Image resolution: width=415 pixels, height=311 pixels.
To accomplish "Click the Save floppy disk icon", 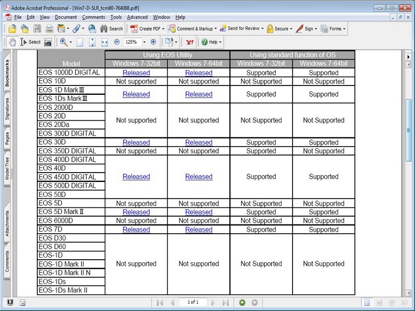I will [x=37, y=29].
